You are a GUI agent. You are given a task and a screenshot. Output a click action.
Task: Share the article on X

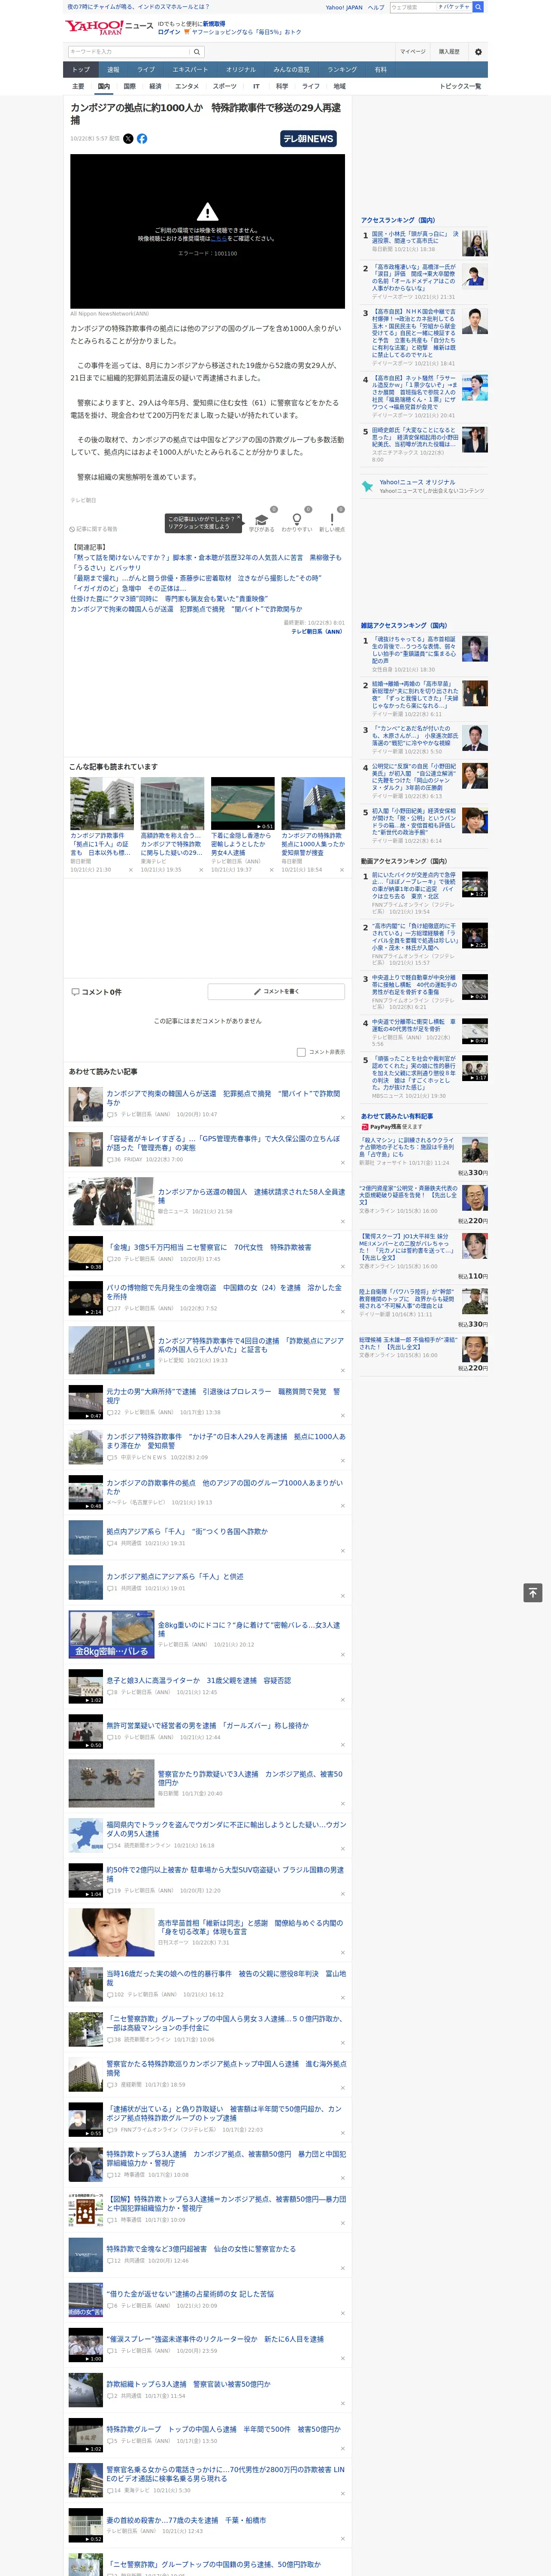pyautogui.click(x=128, y=139)
